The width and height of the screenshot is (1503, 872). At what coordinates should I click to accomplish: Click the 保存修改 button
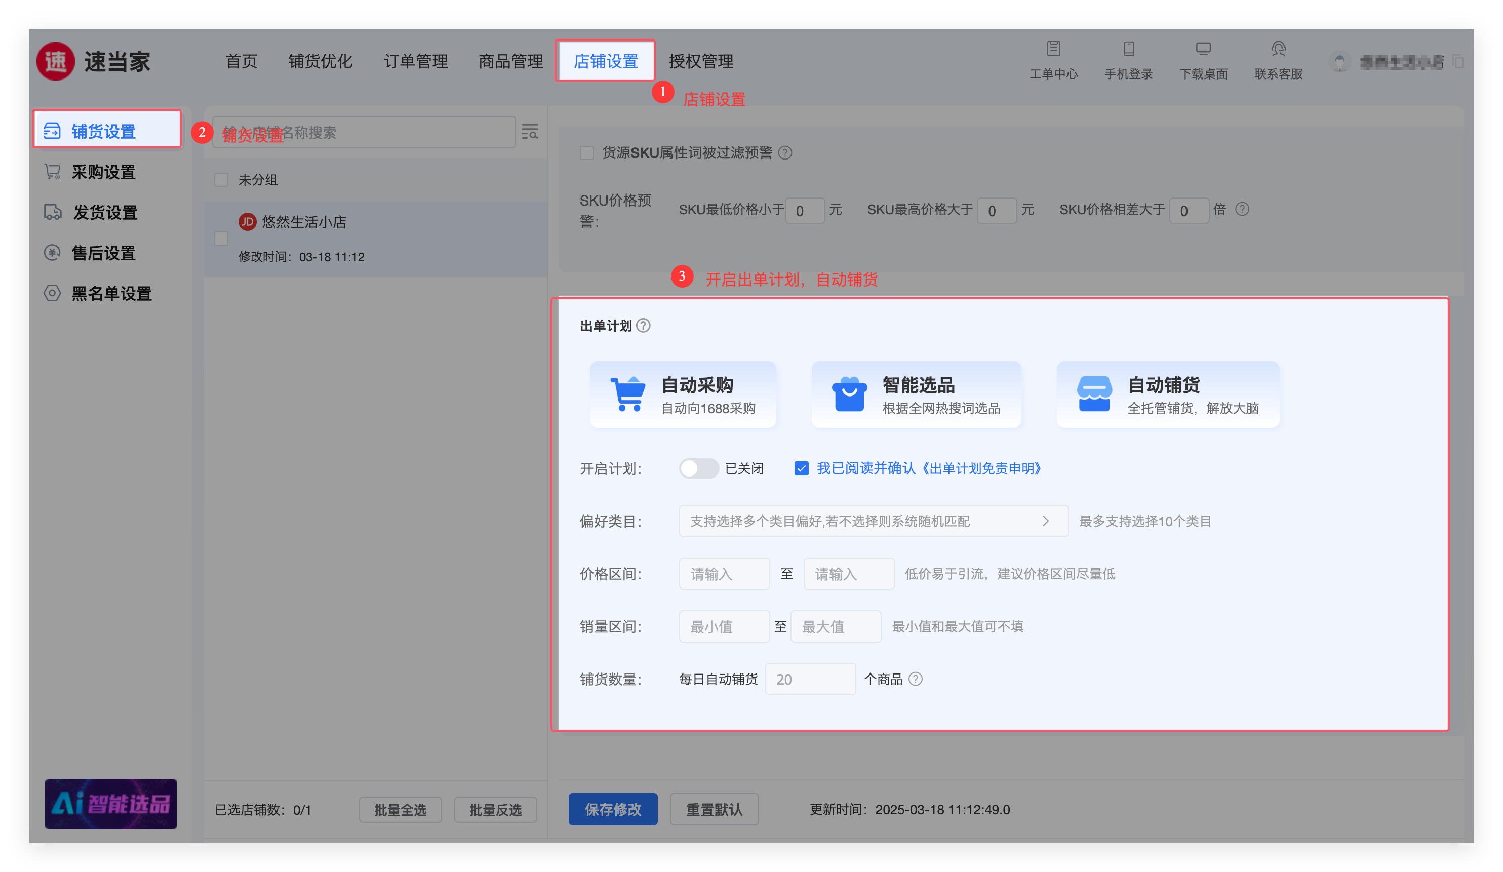[x=613, y=809]
